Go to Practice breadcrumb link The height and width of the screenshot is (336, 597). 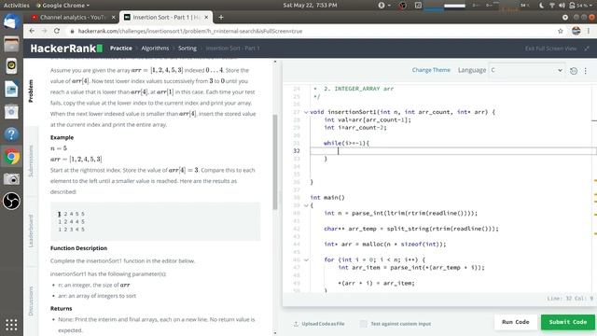(x=121, y=48)
